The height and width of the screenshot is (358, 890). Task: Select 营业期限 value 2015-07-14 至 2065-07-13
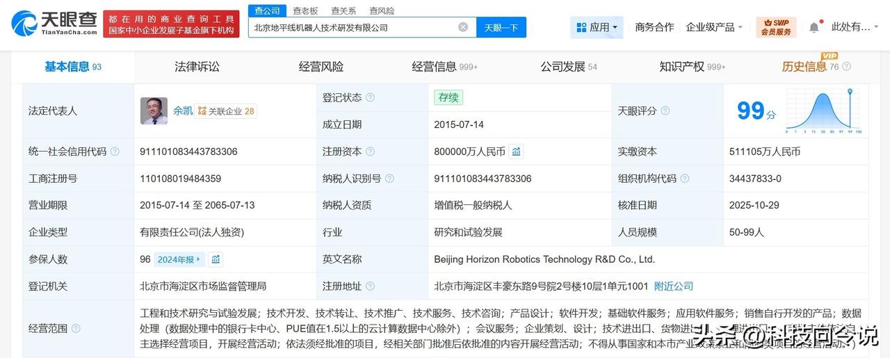click(x=197, y=205)
